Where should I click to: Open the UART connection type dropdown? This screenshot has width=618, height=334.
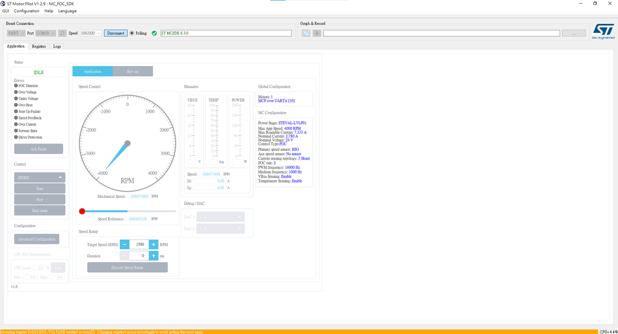click(x=15, y=33)
